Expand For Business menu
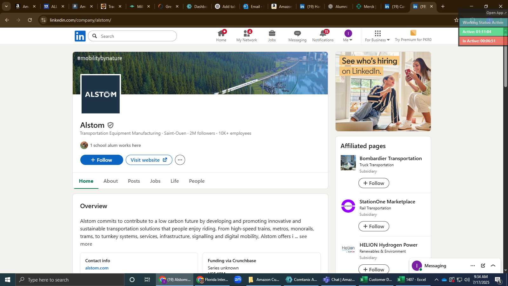This screenshot has height=286, width=508. [377, 36]
